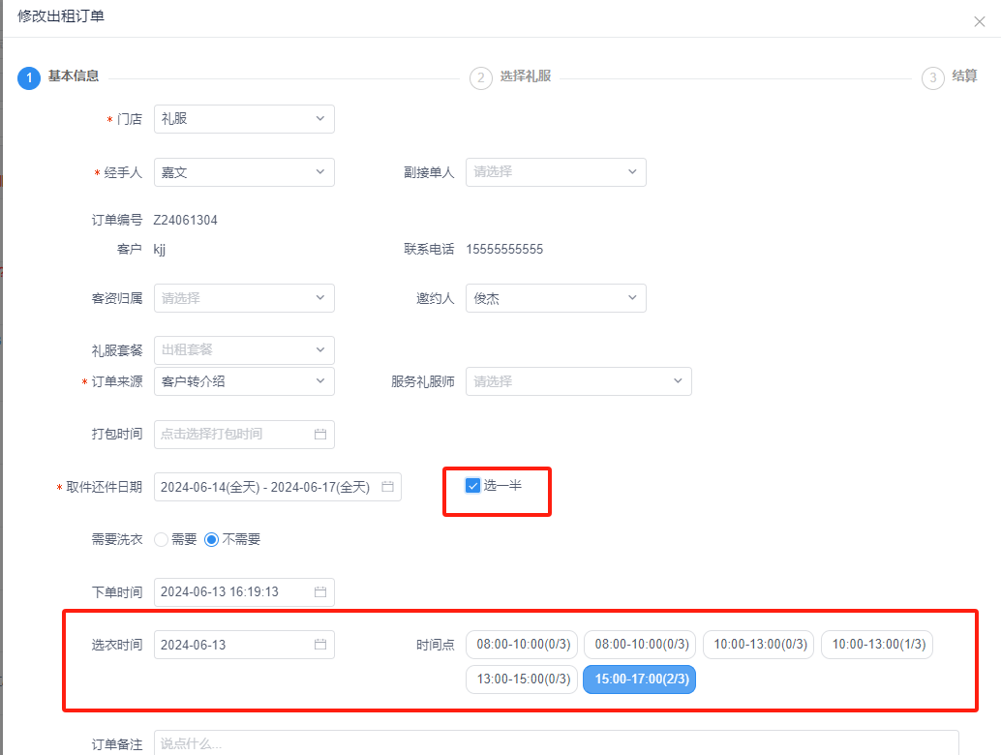Select time slot 15:00-17:00(2/3)
This screenshot has width=1001, height=755.
[640, 679]
